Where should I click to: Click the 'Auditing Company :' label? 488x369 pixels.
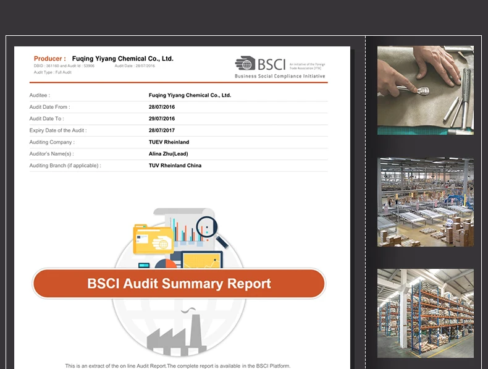tap(52, 142)
